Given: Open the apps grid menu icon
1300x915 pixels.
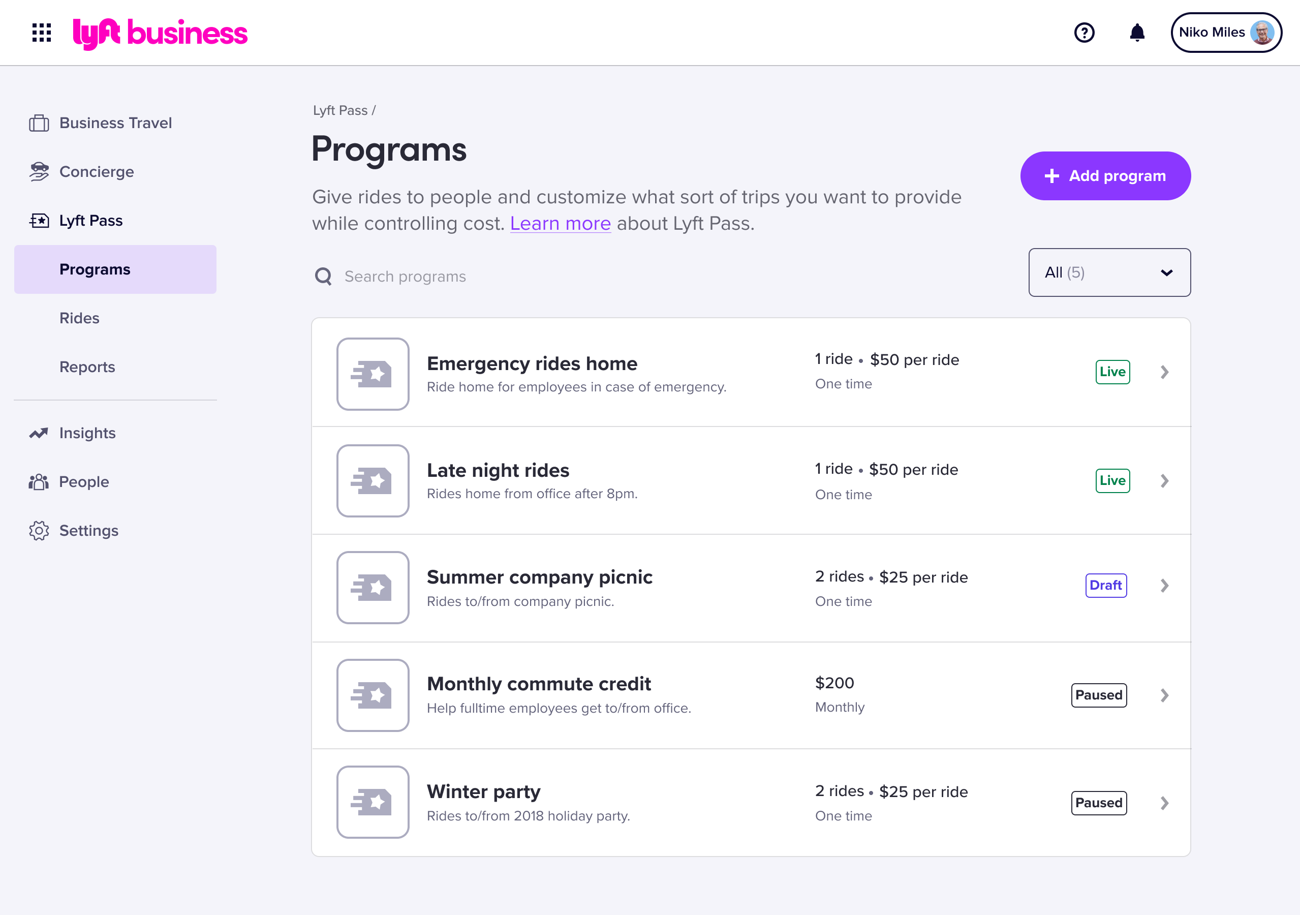Looking at the screenshot, I should point(41,32).
